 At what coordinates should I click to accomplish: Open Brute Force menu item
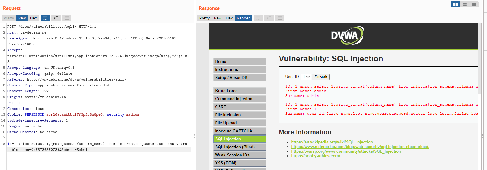coord(240,91)
